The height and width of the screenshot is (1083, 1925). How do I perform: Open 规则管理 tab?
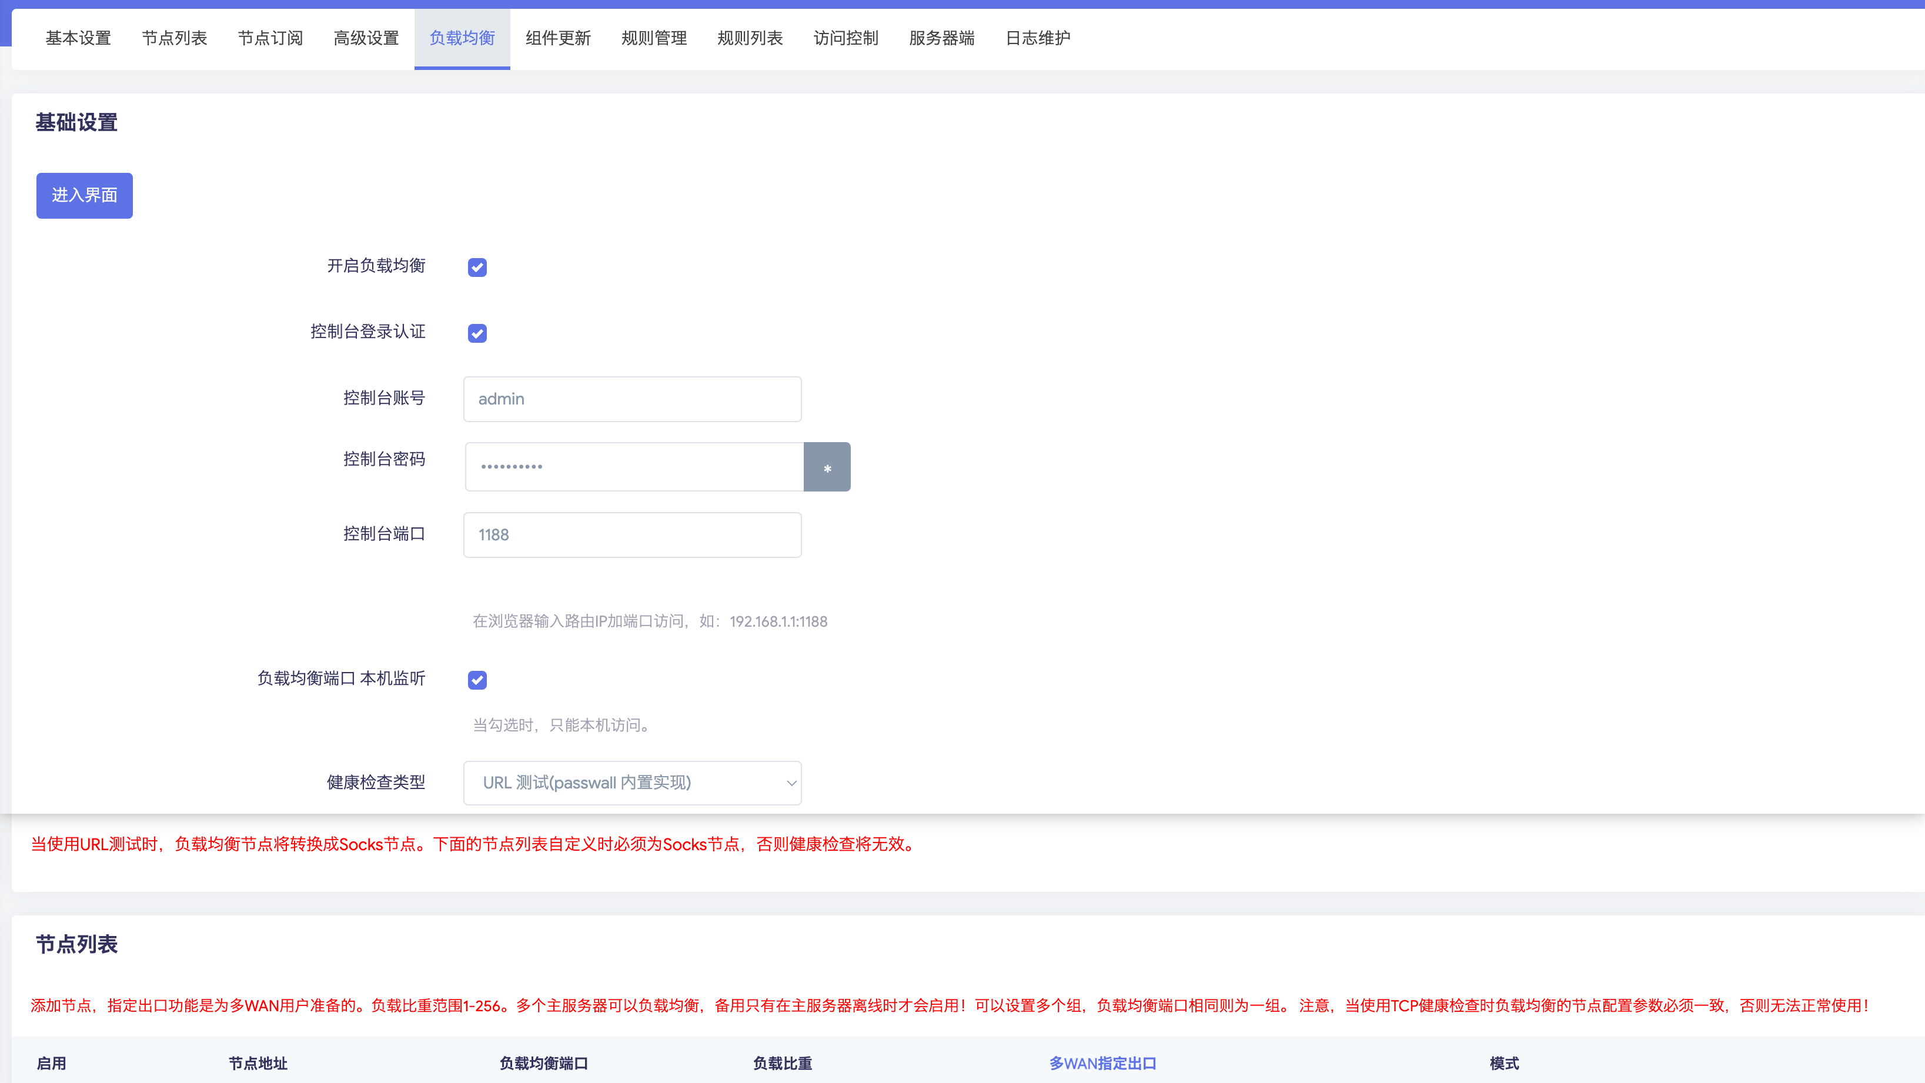(x=654, y=38)
